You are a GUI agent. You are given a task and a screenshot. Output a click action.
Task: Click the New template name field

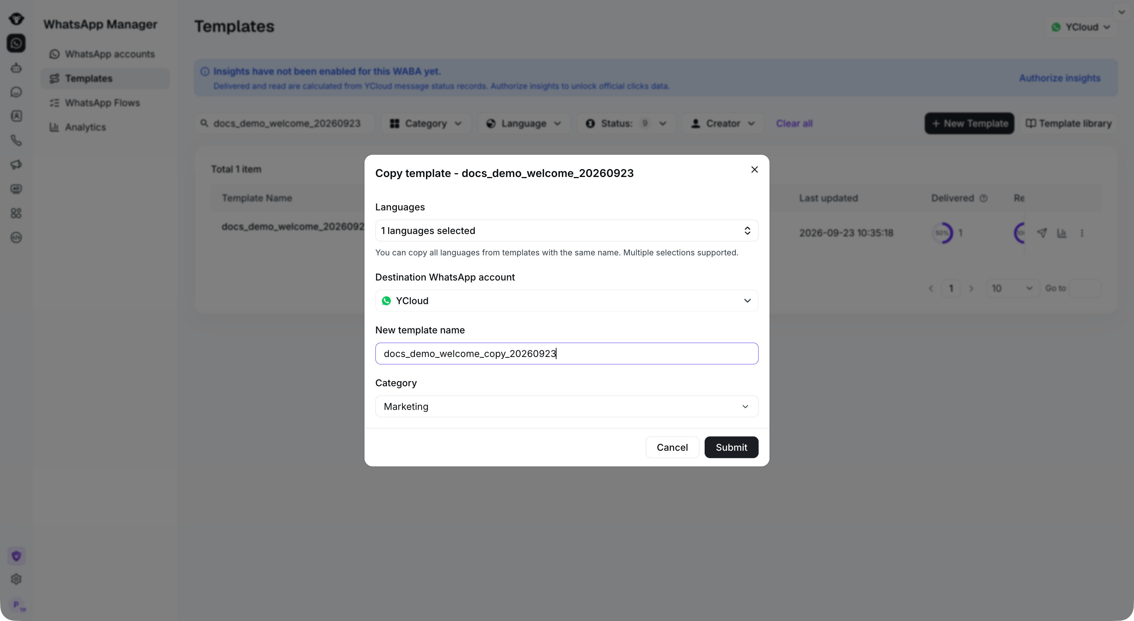567,353
